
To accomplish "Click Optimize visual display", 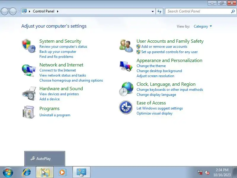I will (154, 113).
